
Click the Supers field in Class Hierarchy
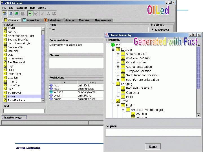[x=153, y=133]
